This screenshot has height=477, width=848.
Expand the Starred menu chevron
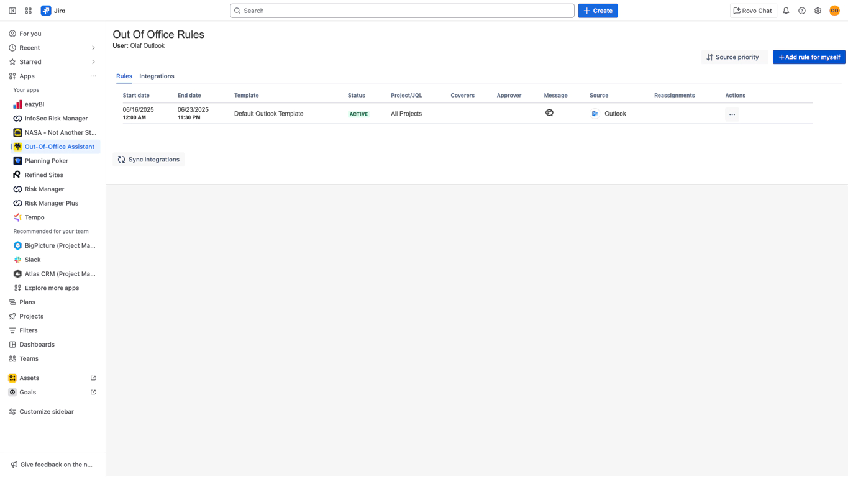click(x=93, y=62)
